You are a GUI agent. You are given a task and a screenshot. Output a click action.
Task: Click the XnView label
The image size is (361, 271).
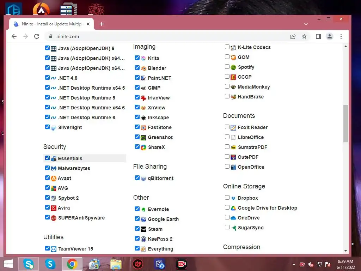point(157,108)
